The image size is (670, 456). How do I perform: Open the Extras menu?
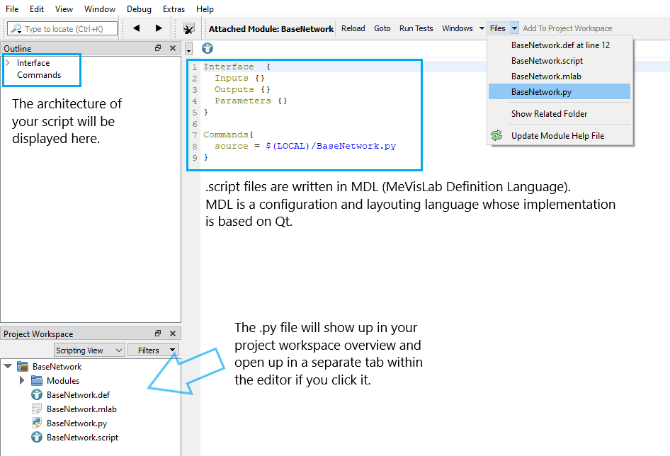(x=174, y=9)
